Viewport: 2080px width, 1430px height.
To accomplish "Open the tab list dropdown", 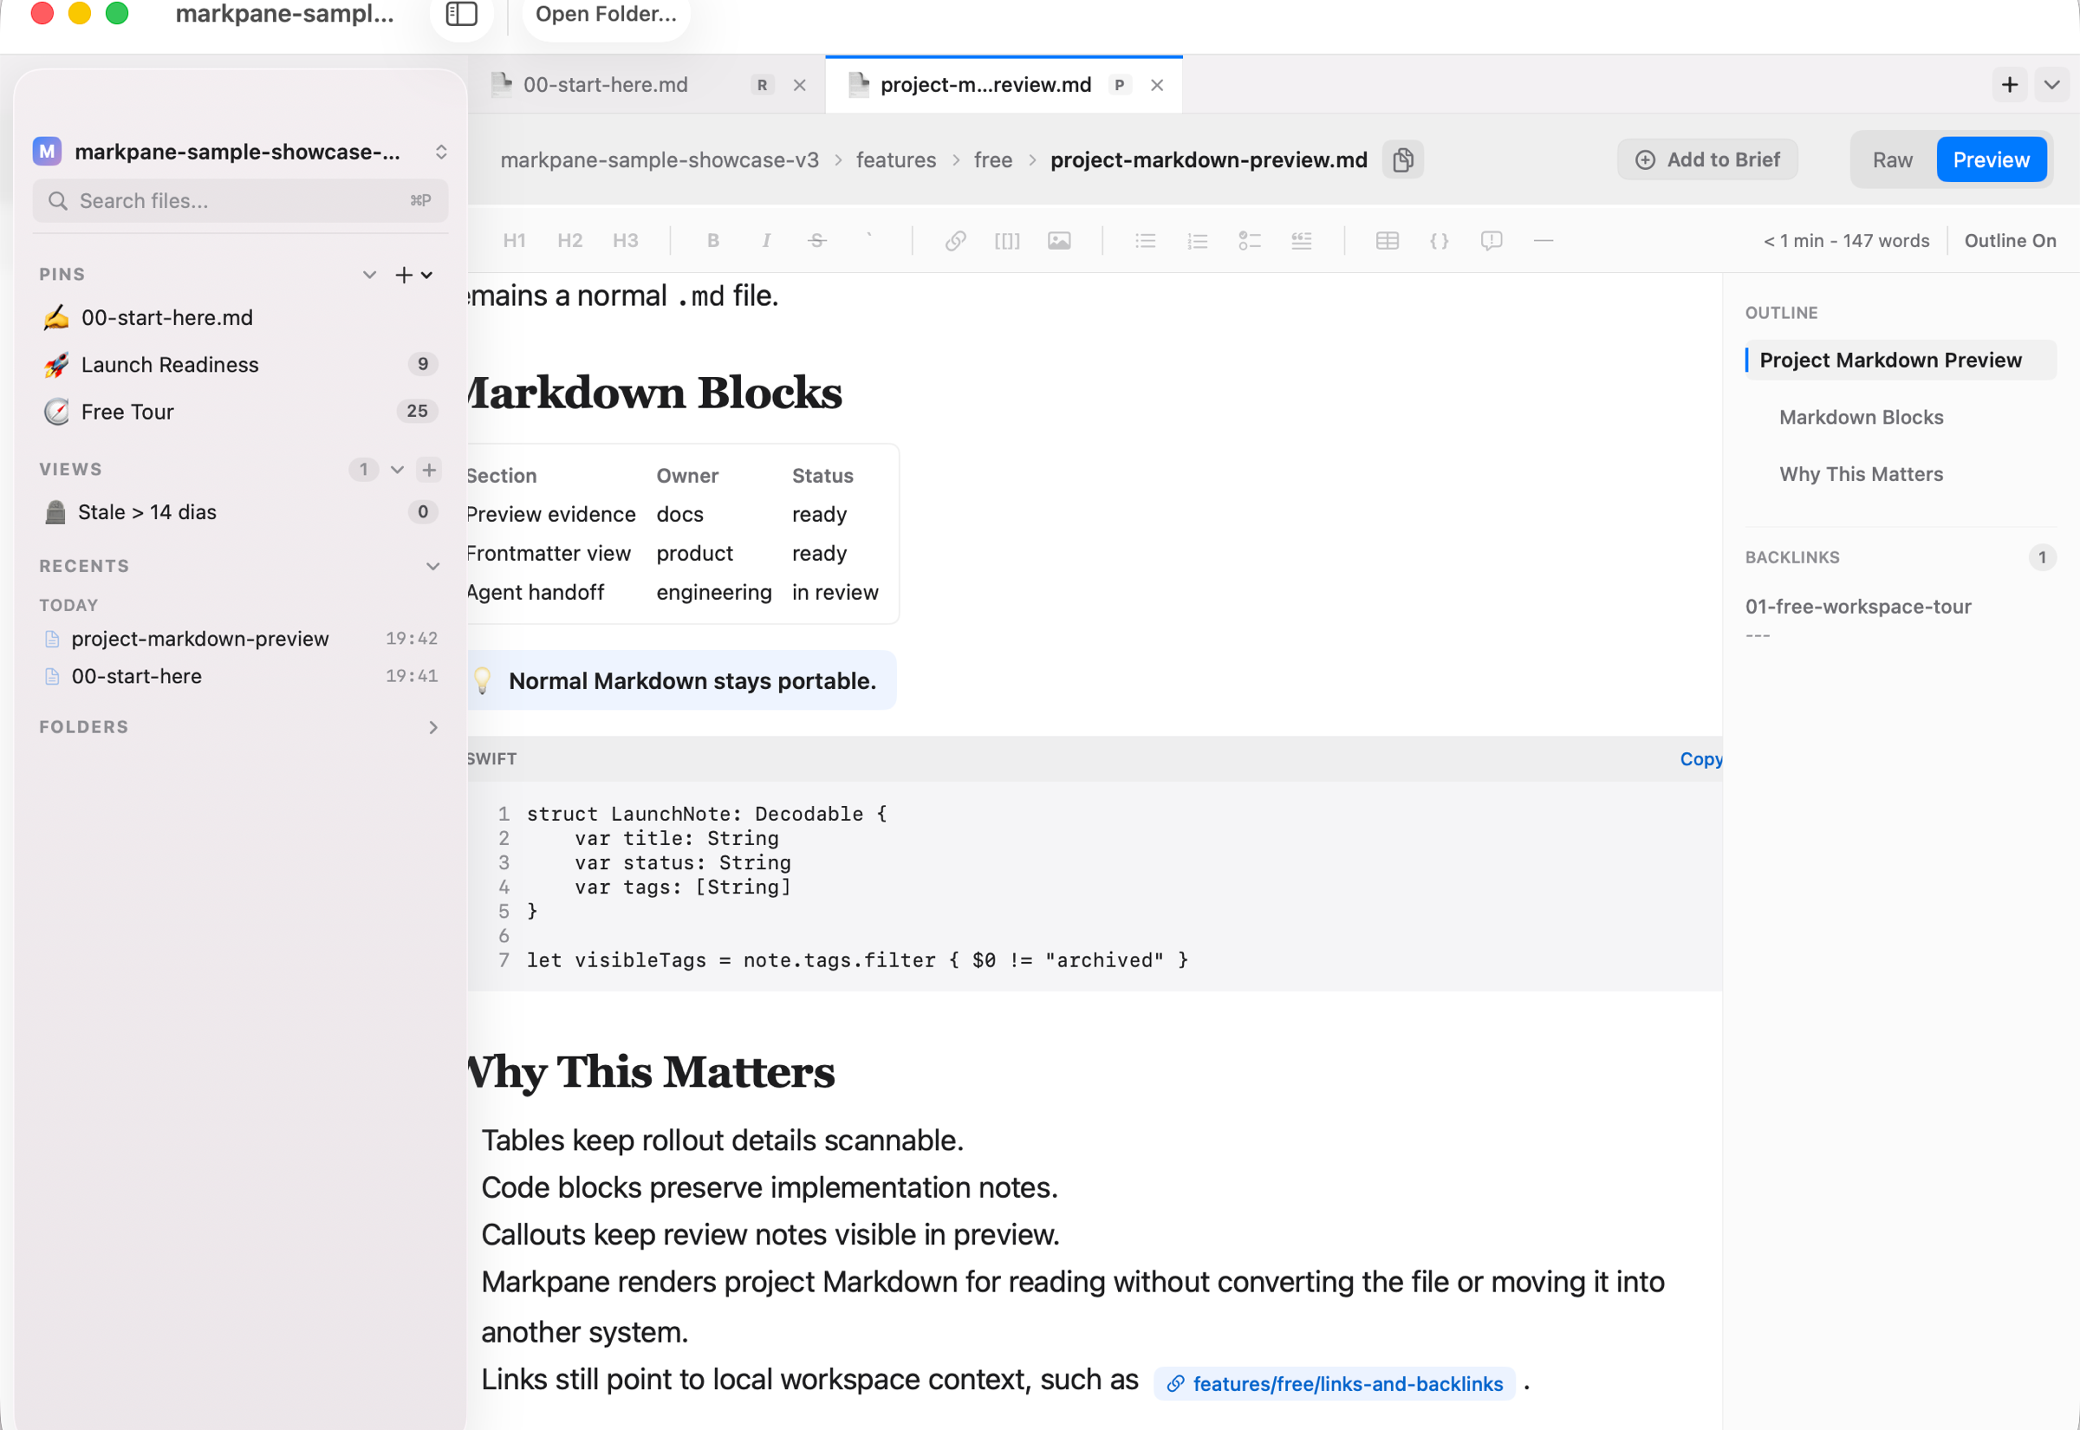I will click(x=2051, y=84).
